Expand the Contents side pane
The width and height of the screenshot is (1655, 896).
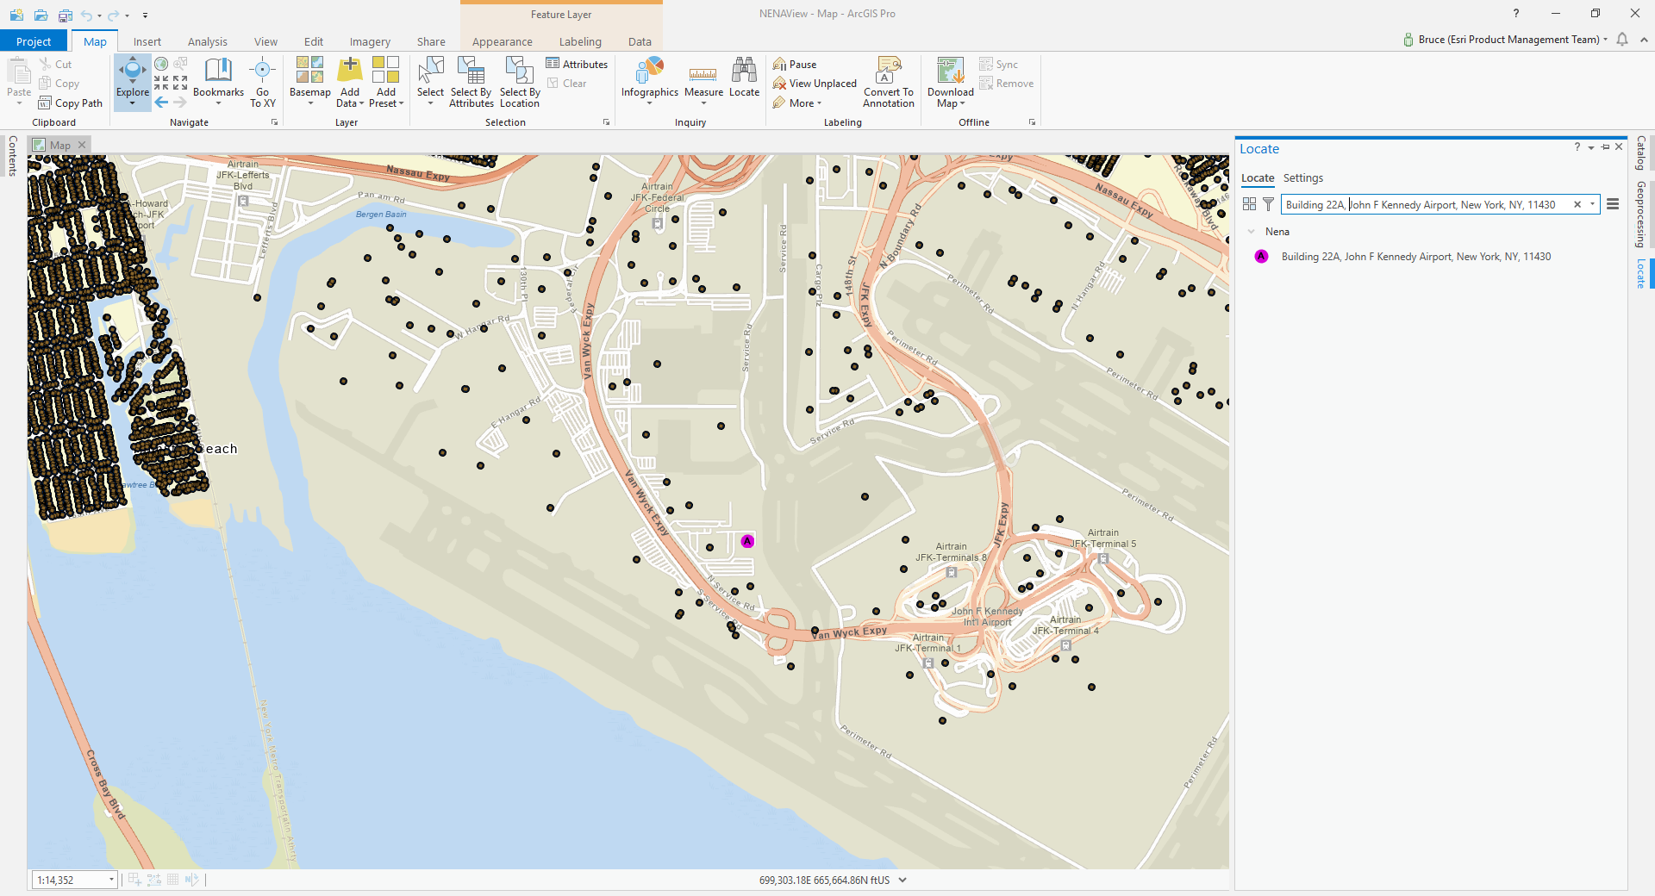(12, 156)
